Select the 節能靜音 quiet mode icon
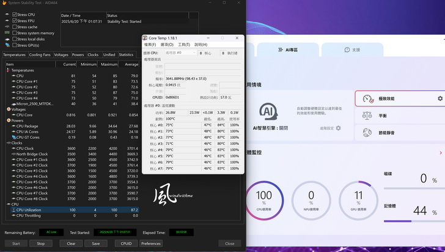Image resolution: width=445 pixels, height=252 pixels. (x=367, y=132)
